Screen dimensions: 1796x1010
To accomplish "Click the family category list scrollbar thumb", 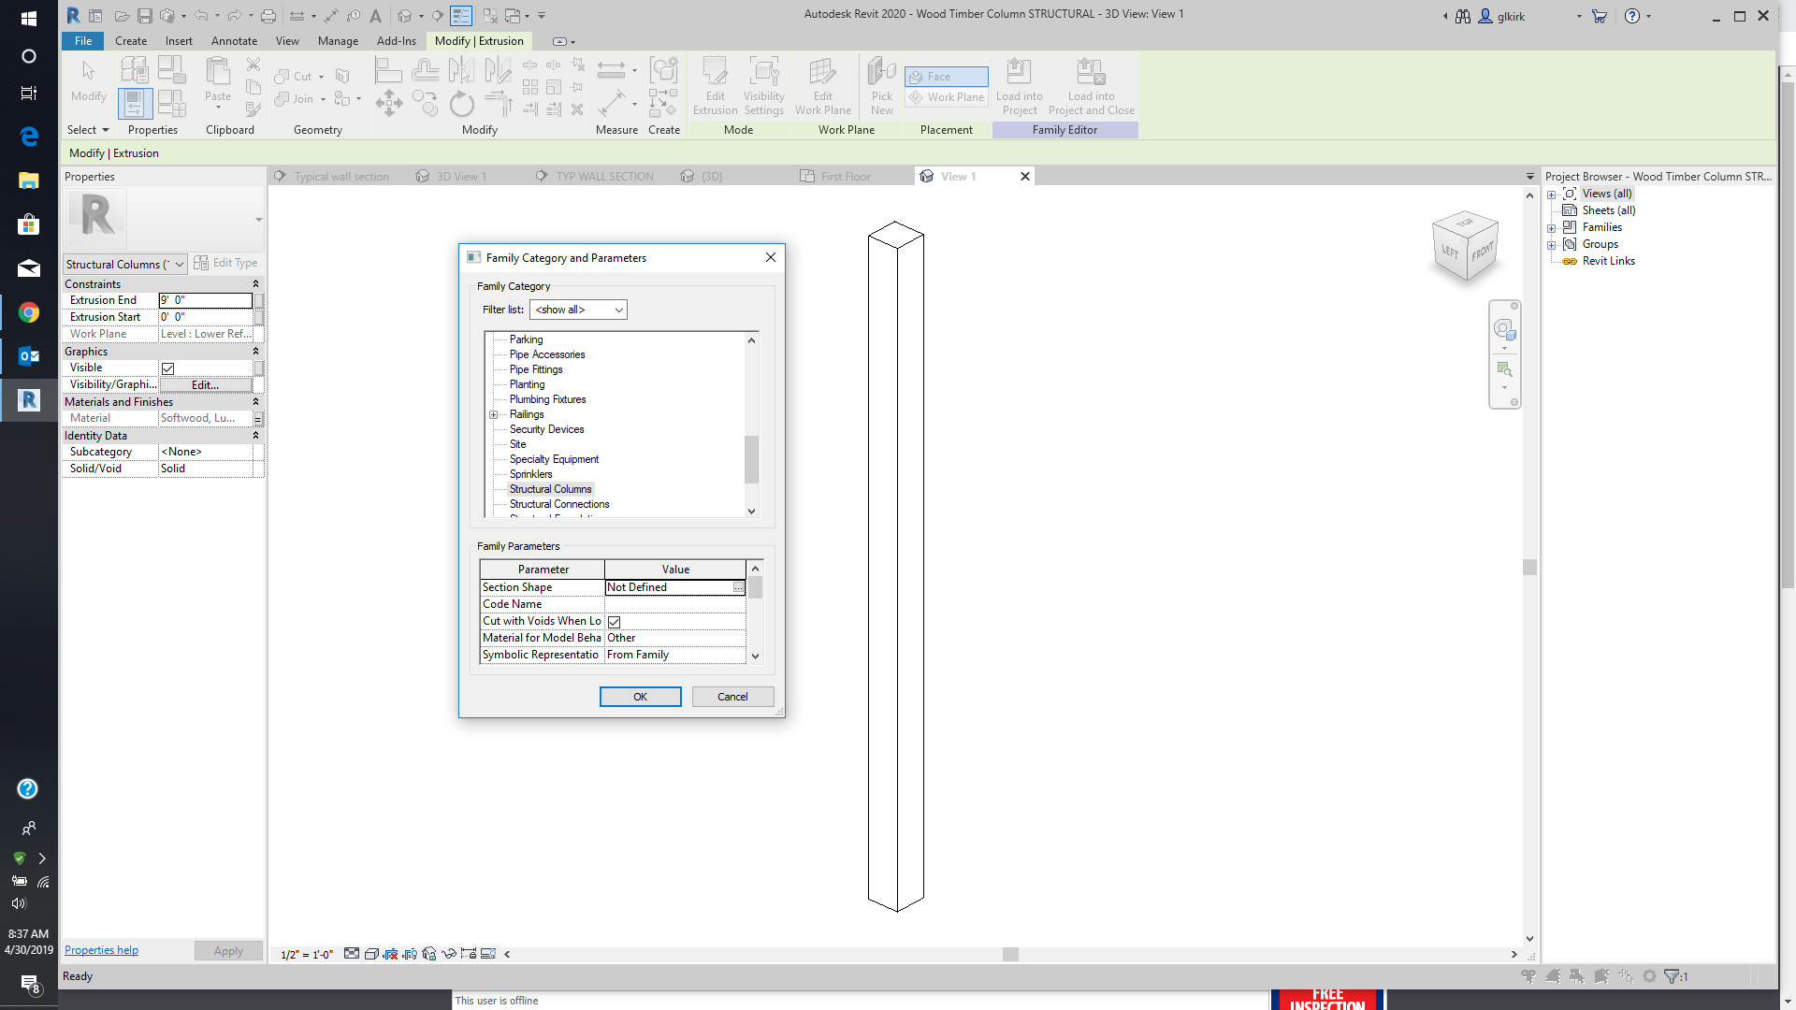I will [x=751, y=458].
